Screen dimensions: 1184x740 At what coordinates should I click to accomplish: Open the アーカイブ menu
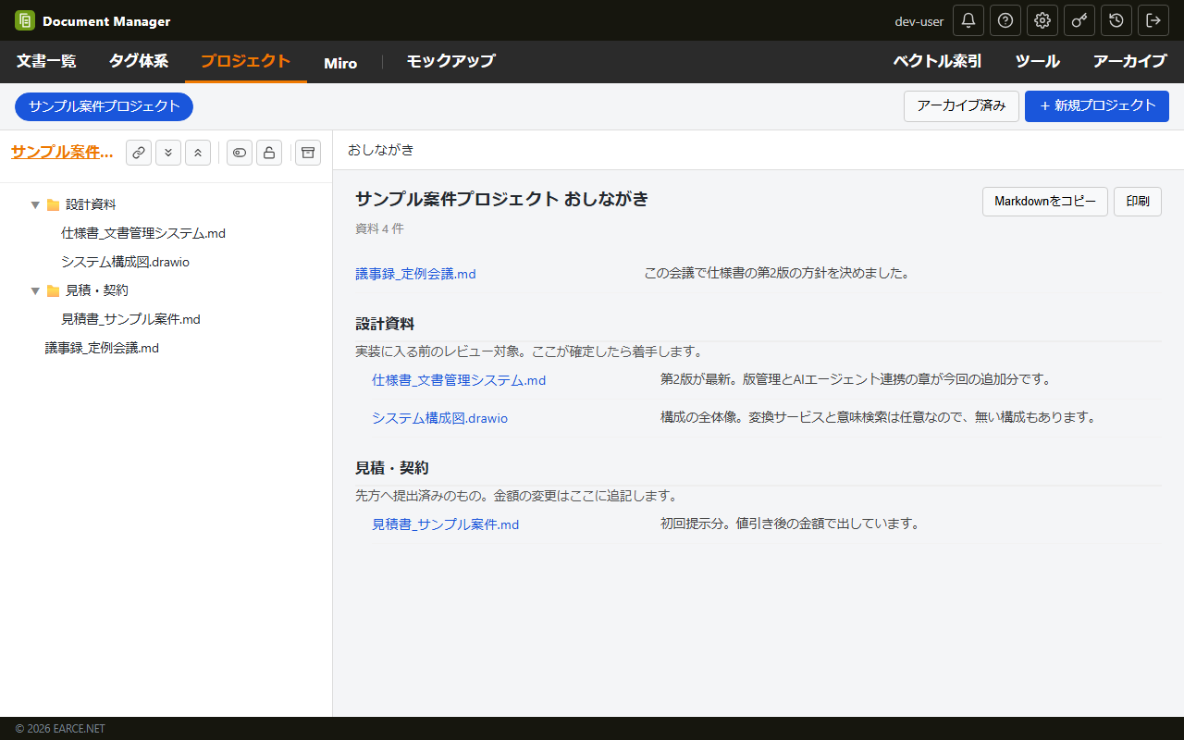tap(1130, 62)
